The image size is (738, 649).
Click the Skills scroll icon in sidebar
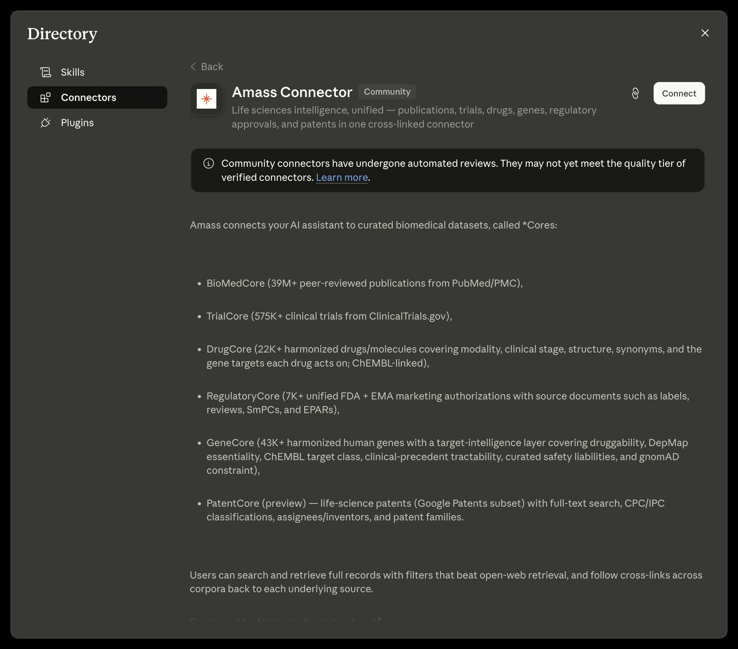(x=46, y=72)
